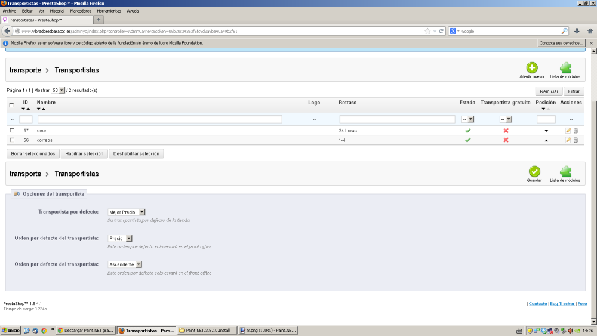597x336 pixels.
Task: Click the Reiniciar filter button
Action: tap(549, 91)
